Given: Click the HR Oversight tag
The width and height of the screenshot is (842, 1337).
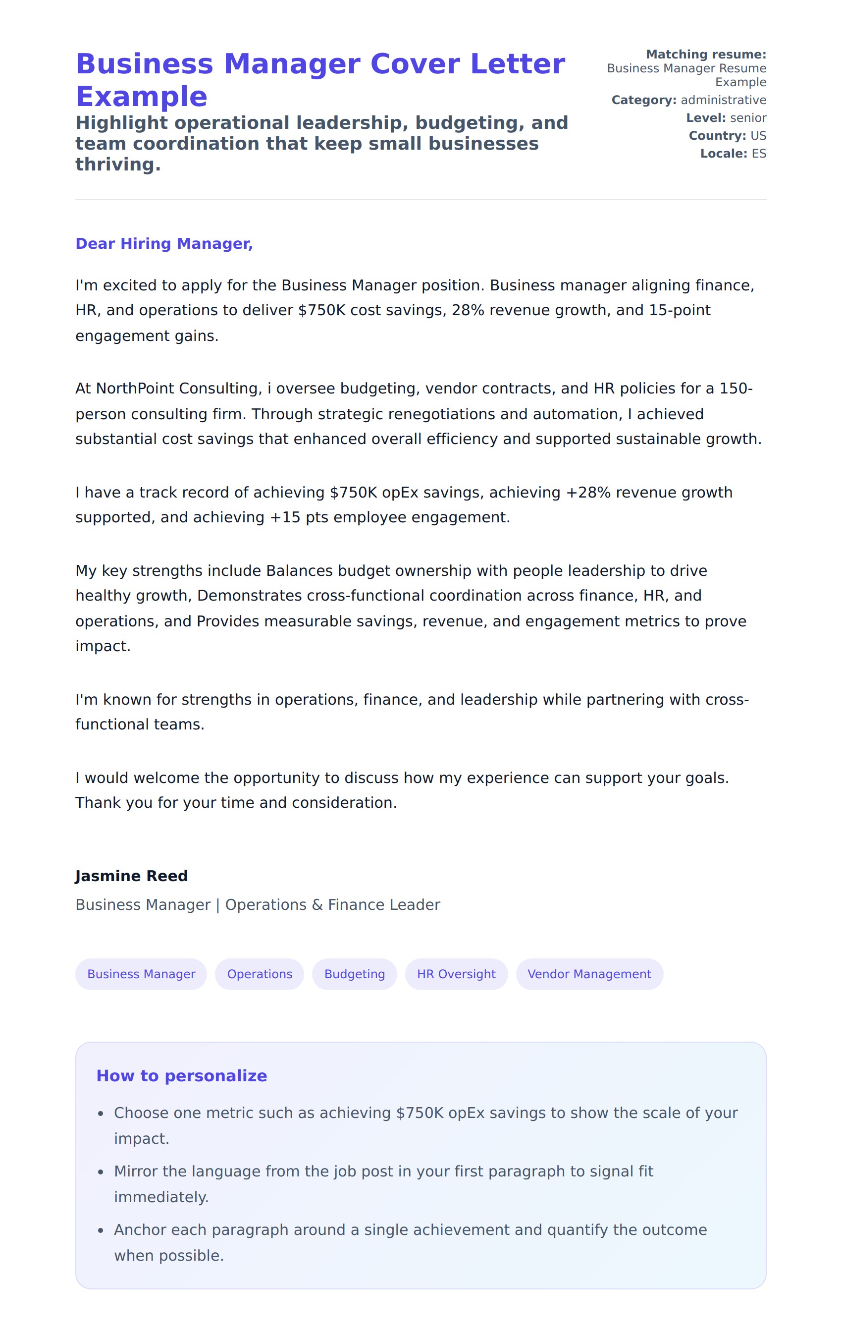Looking at the screenshot, I should pyautogui.click(x=456, y=974).
